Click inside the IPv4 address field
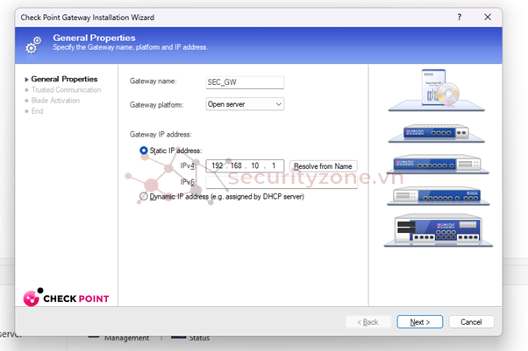 (x=246, y=165)
